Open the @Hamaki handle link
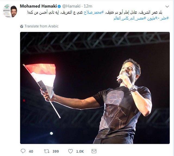Viewport: 174px width, 156px height. [71, 6]
